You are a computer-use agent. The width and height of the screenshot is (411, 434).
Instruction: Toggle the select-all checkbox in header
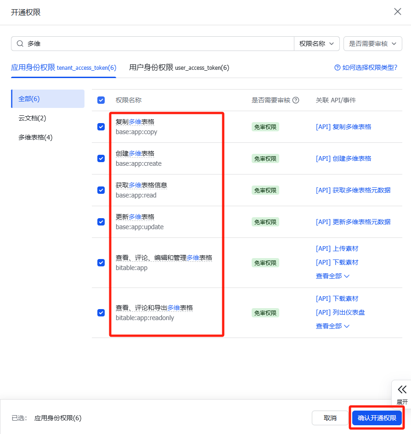[101, 100]
